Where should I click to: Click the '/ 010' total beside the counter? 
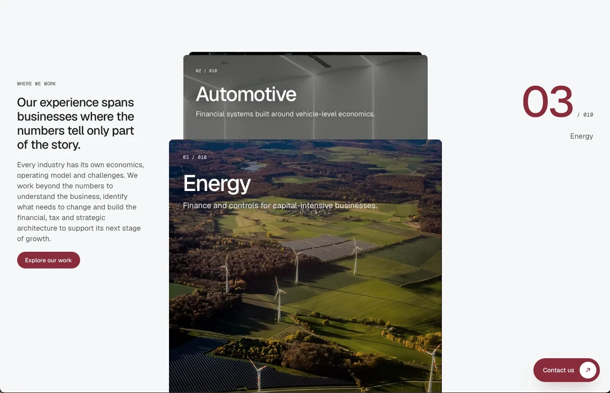[x=585, y=115]
